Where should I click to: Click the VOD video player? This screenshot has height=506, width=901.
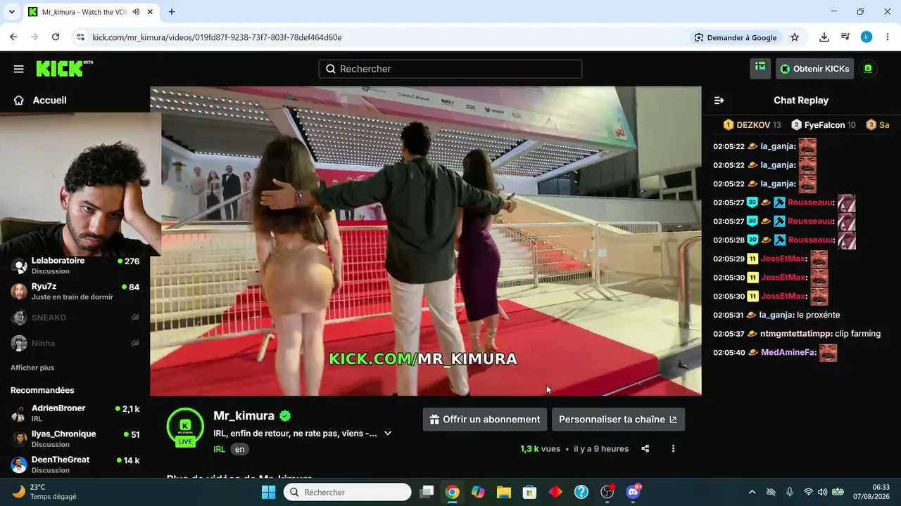(426, 241)
